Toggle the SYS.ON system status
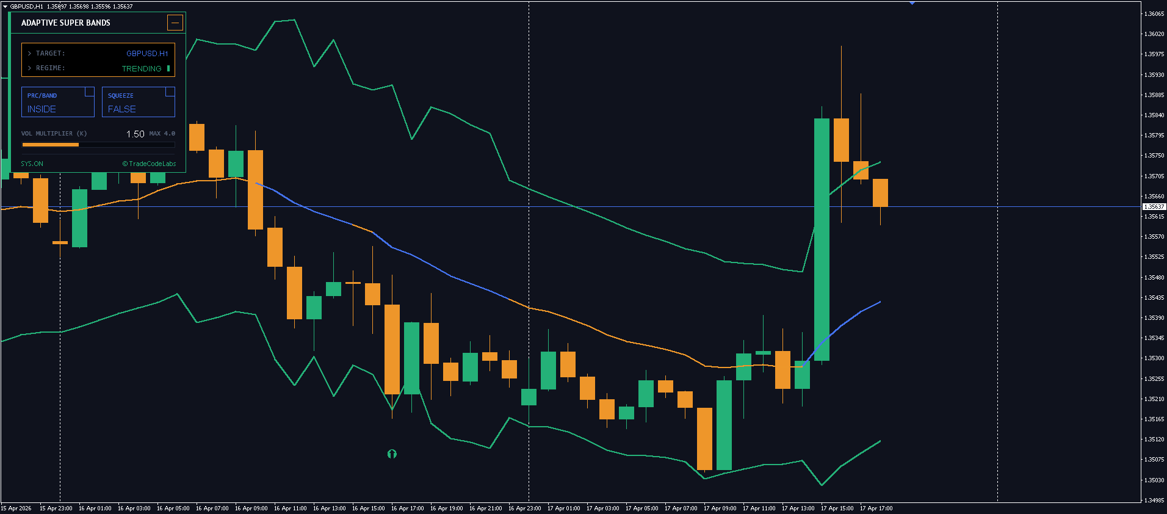This screenshot has width=1167, height=514. pyautogui.click(x=32, y=164)
